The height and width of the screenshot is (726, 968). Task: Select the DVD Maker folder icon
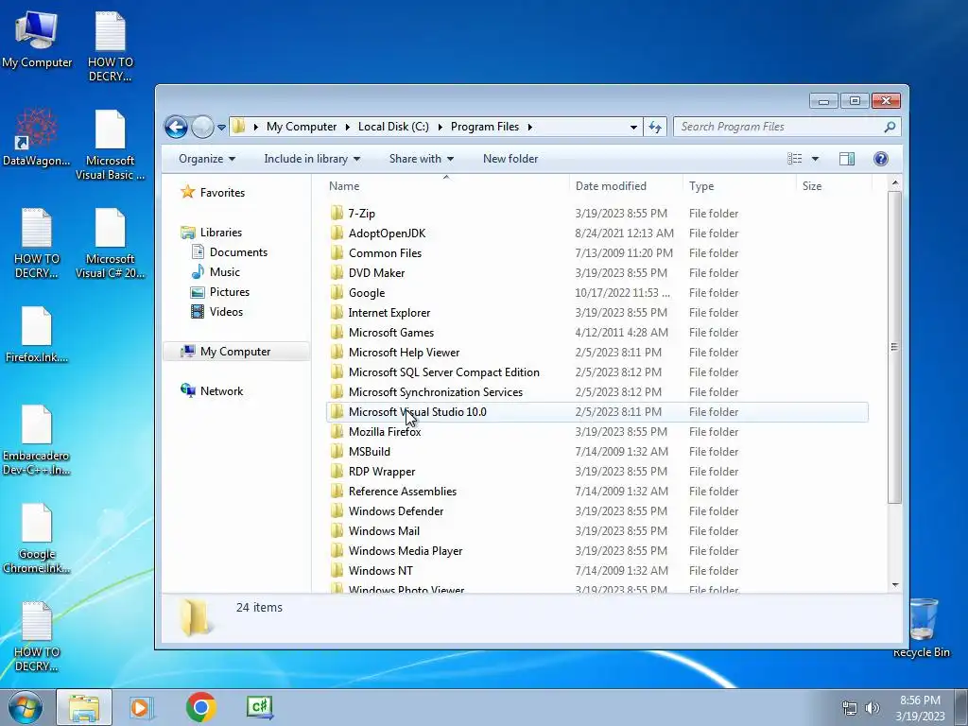coord(337,272)
